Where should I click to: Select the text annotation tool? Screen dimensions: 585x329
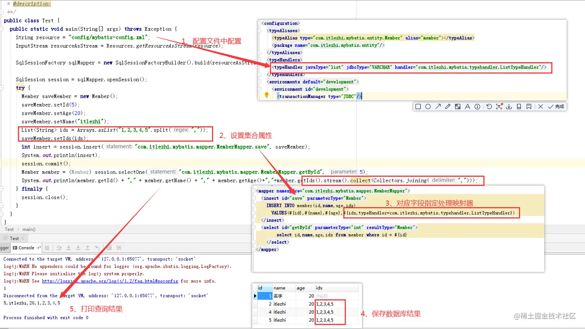[467, 107]
